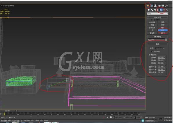
Task: Select the Geometry category icon
Action: pyautogui.click(x=149, y=10)
